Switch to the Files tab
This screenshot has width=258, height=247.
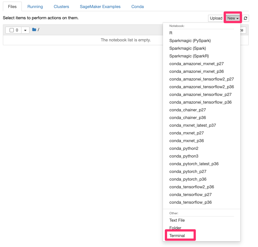click(x=12, y=7)
